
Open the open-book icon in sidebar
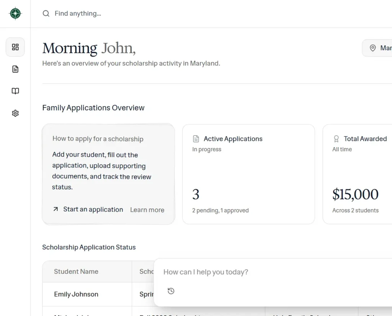[15, 91]
